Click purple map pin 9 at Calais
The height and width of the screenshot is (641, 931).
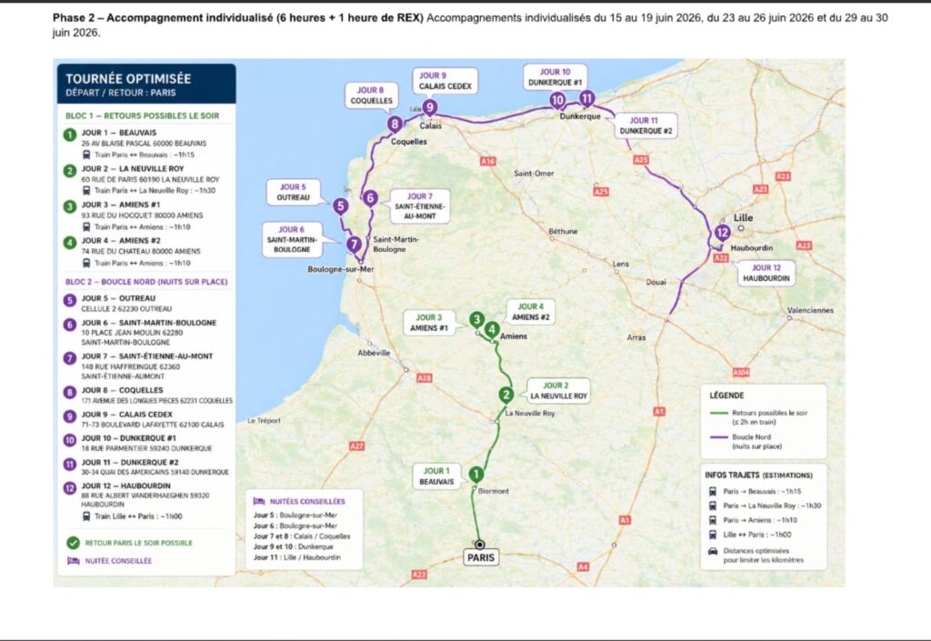coord(429,107)
